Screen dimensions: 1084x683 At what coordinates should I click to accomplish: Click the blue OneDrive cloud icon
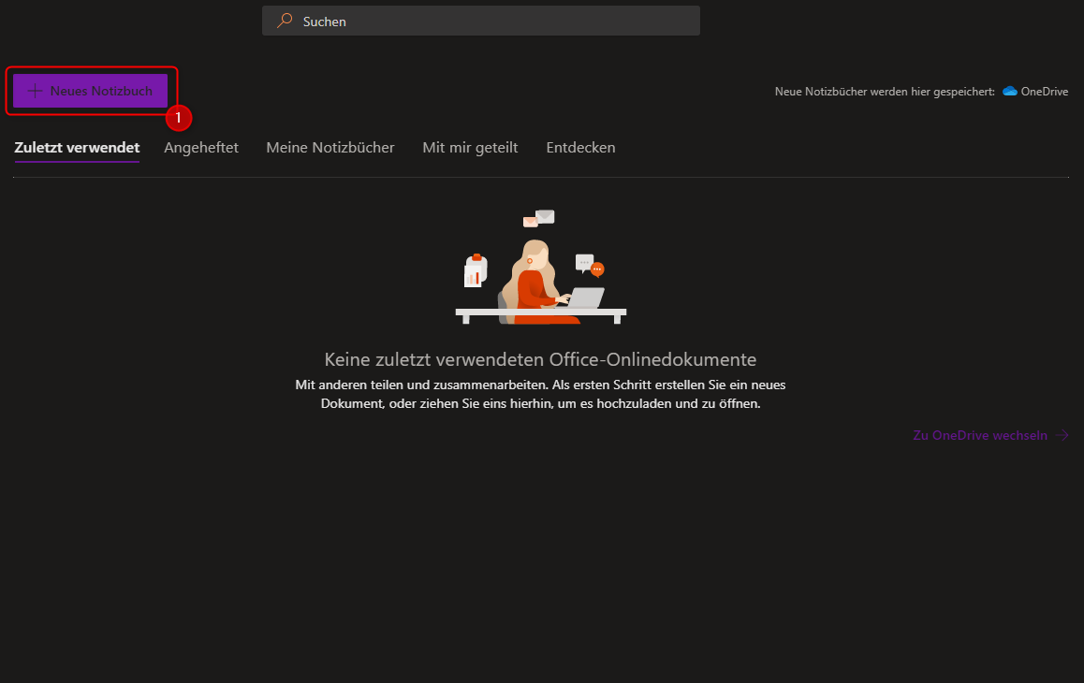click(1010, 92)
